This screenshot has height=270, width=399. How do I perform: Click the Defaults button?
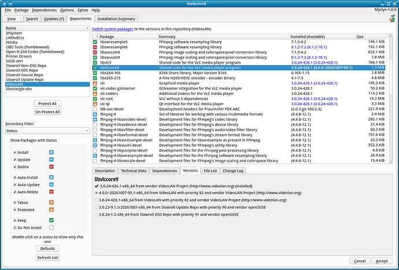point(47,249)
